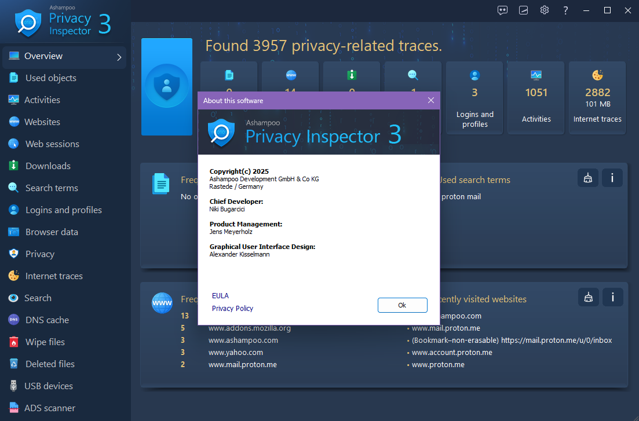Click the search-terms tile magnifier icon

click(413, 75)
